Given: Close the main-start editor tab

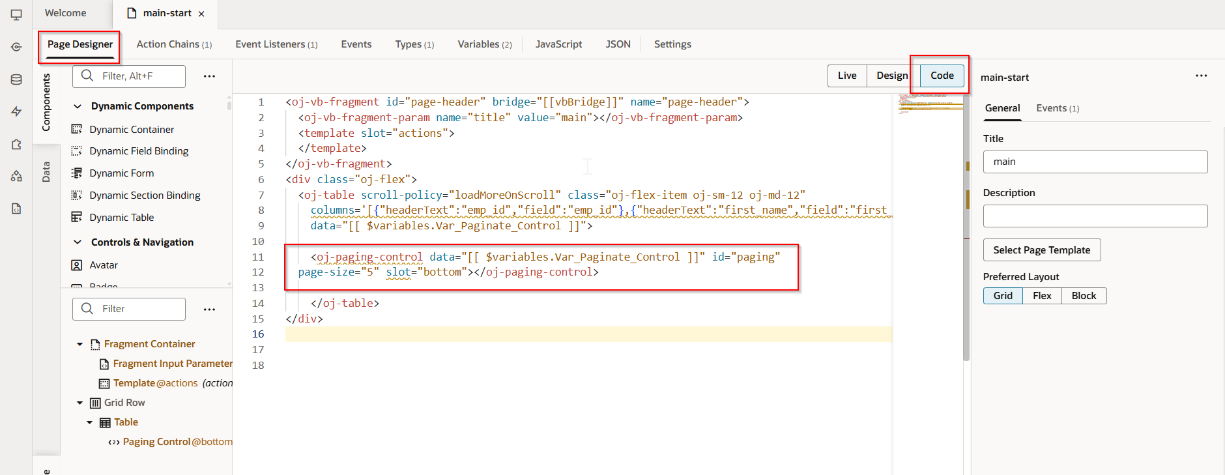Looking at the screenshot, I should click(x=201, y=14).
